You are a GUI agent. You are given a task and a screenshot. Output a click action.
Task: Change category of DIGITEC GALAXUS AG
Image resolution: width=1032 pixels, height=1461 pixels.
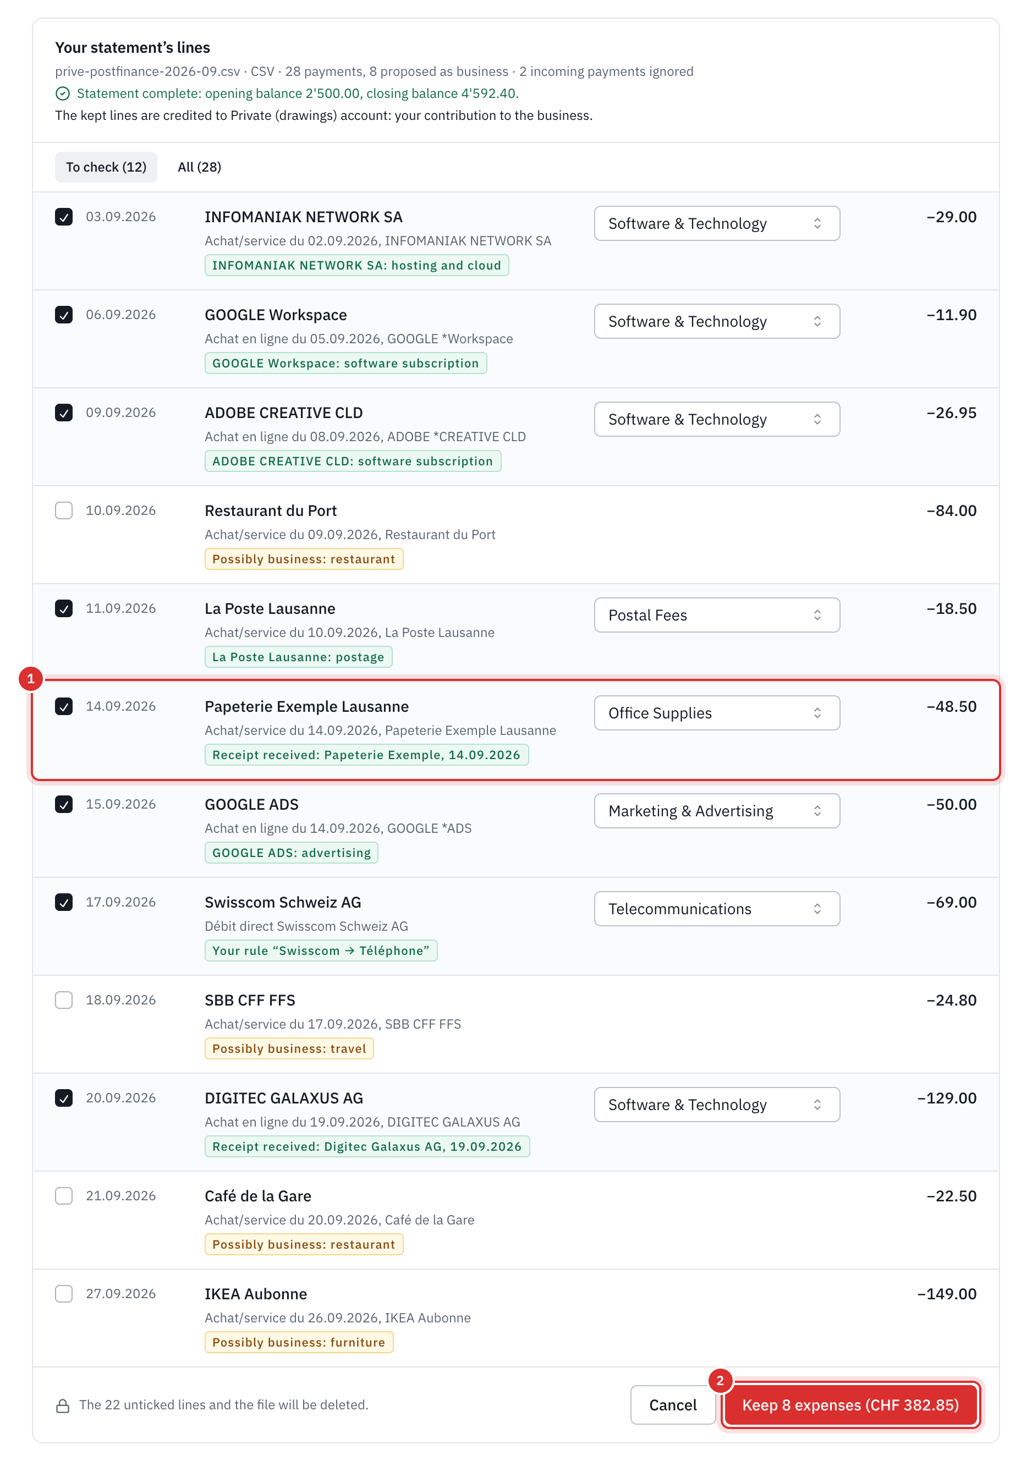716,1105
